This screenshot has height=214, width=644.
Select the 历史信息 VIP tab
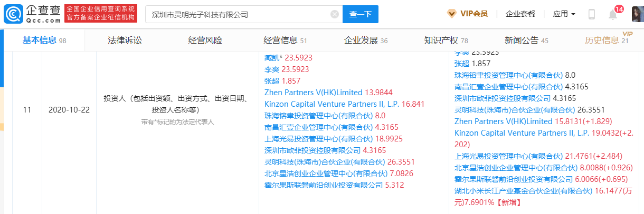(x=602, y=40)
